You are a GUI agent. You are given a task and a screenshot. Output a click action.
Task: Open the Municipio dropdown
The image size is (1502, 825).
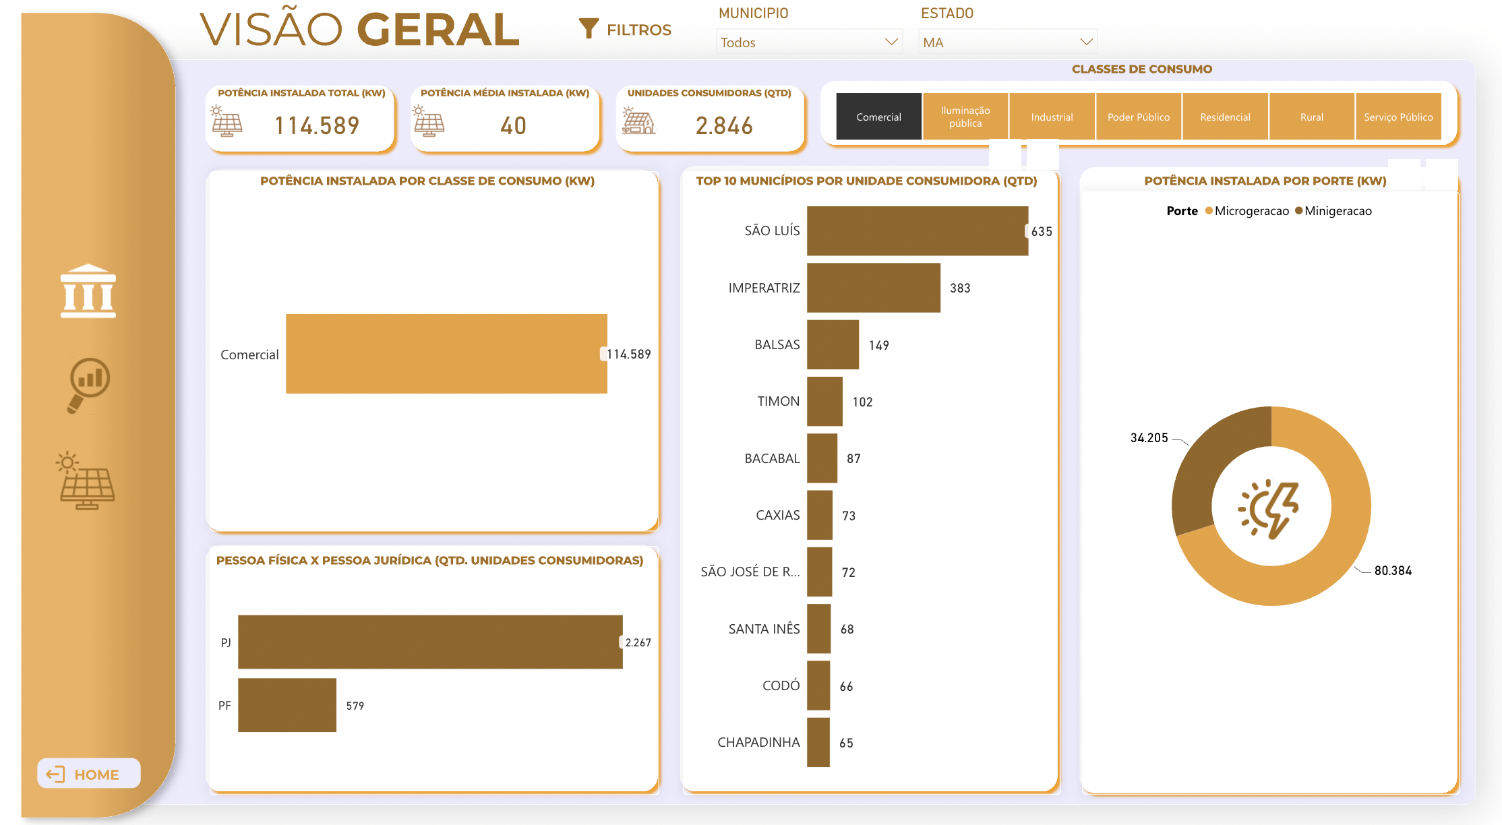[x=808, y=42]
